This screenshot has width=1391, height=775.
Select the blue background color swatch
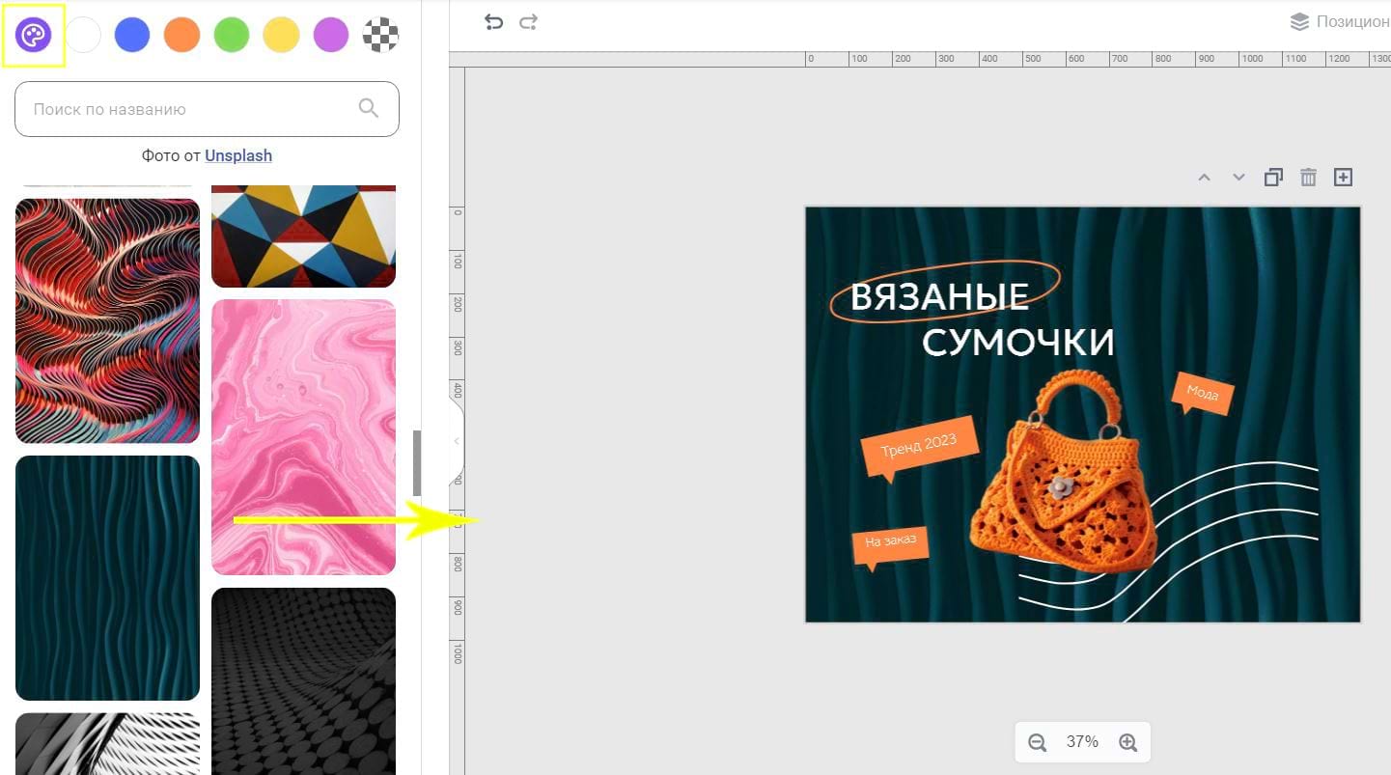132,36
